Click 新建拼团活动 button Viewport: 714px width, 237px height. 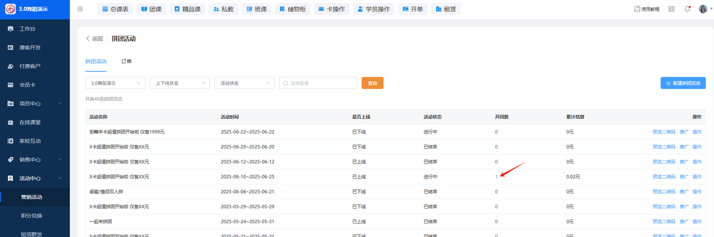point(683,83)
